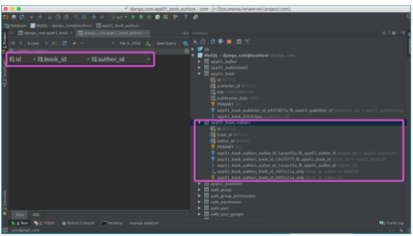Expand the app01_publisher table
The image size is (413, 236).
199,184
